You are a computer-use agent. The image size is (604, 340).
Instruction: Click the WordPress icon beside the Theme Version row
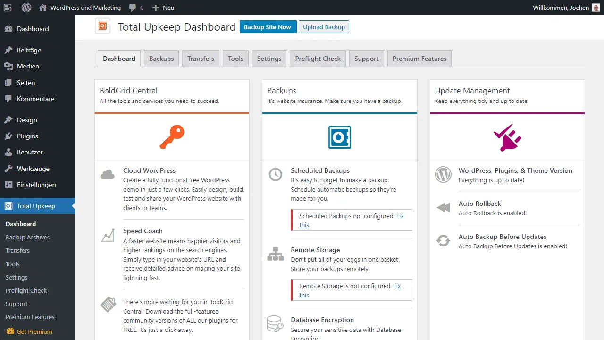(x=443, y=175)
